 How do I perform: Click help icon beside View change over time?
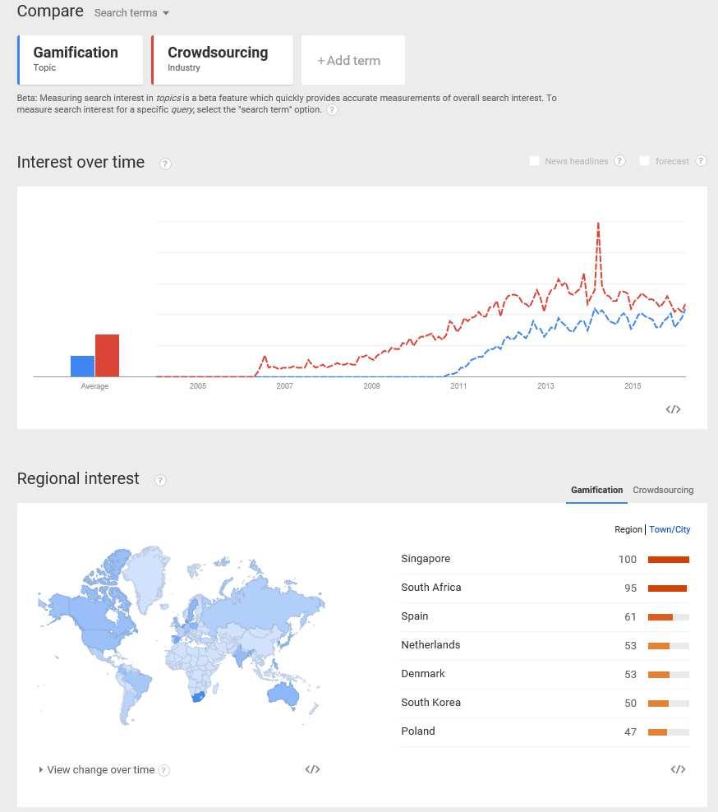[164, 770]
